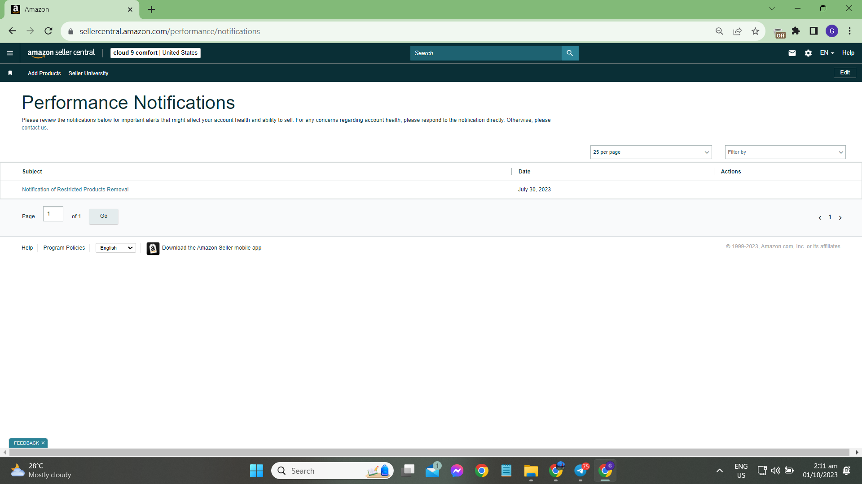Click the amazon seller central logo
The height and width of the screenshot is (484, 862).
[x=61, y=53]
